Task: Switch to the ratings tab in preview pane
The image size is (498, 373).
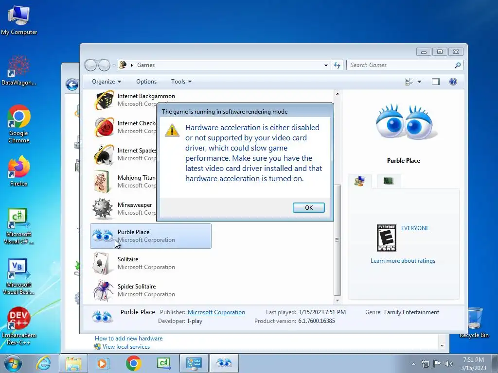Action: [359, 181]
